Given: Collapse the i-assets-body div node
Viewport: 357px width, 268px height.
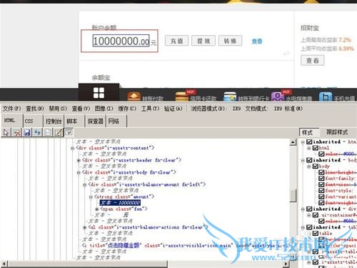Looking at the screenshot, I should 79,172.
